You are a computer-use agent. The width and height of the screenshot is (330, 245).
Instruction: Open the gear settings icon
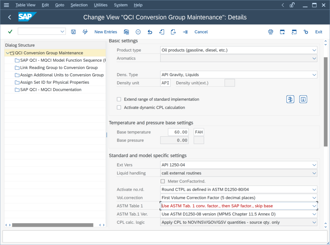[306, 32]
